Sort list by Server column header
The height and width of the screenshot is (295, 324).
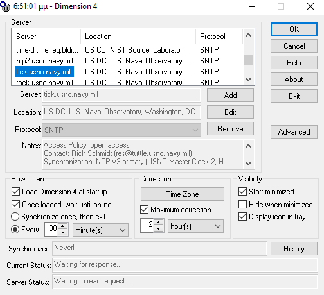pos(46,37)
